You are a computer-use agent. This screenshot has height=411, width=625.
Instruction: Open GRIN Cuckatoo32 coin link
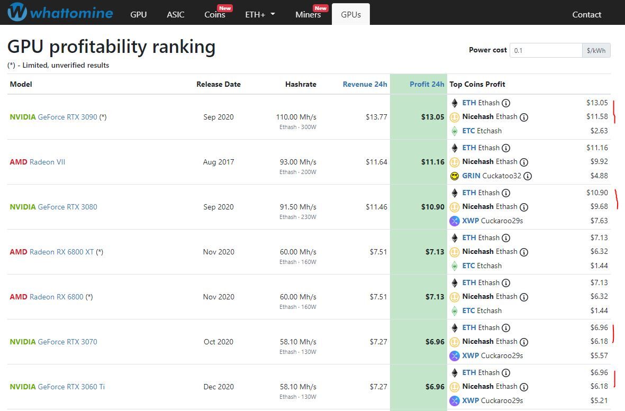[x=492, y=176]
